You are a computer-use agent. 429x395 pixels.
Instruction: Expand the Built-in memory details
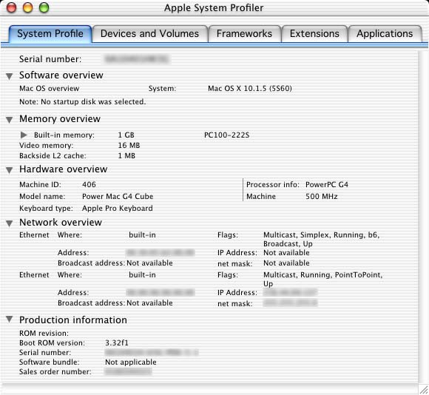point(24,135)
